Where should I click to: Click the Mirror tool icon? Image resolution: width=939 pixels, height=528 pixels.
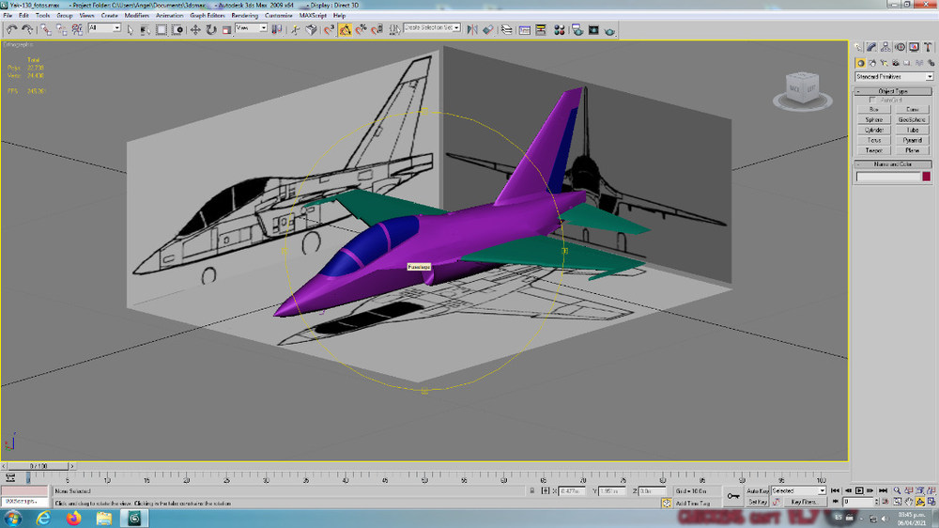pyautogui.click(x=472, y=29)
